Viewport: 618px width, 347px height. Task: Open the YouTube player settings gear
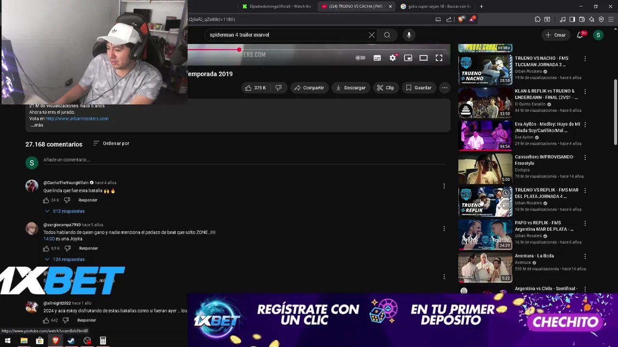click(x=393, y=58)
